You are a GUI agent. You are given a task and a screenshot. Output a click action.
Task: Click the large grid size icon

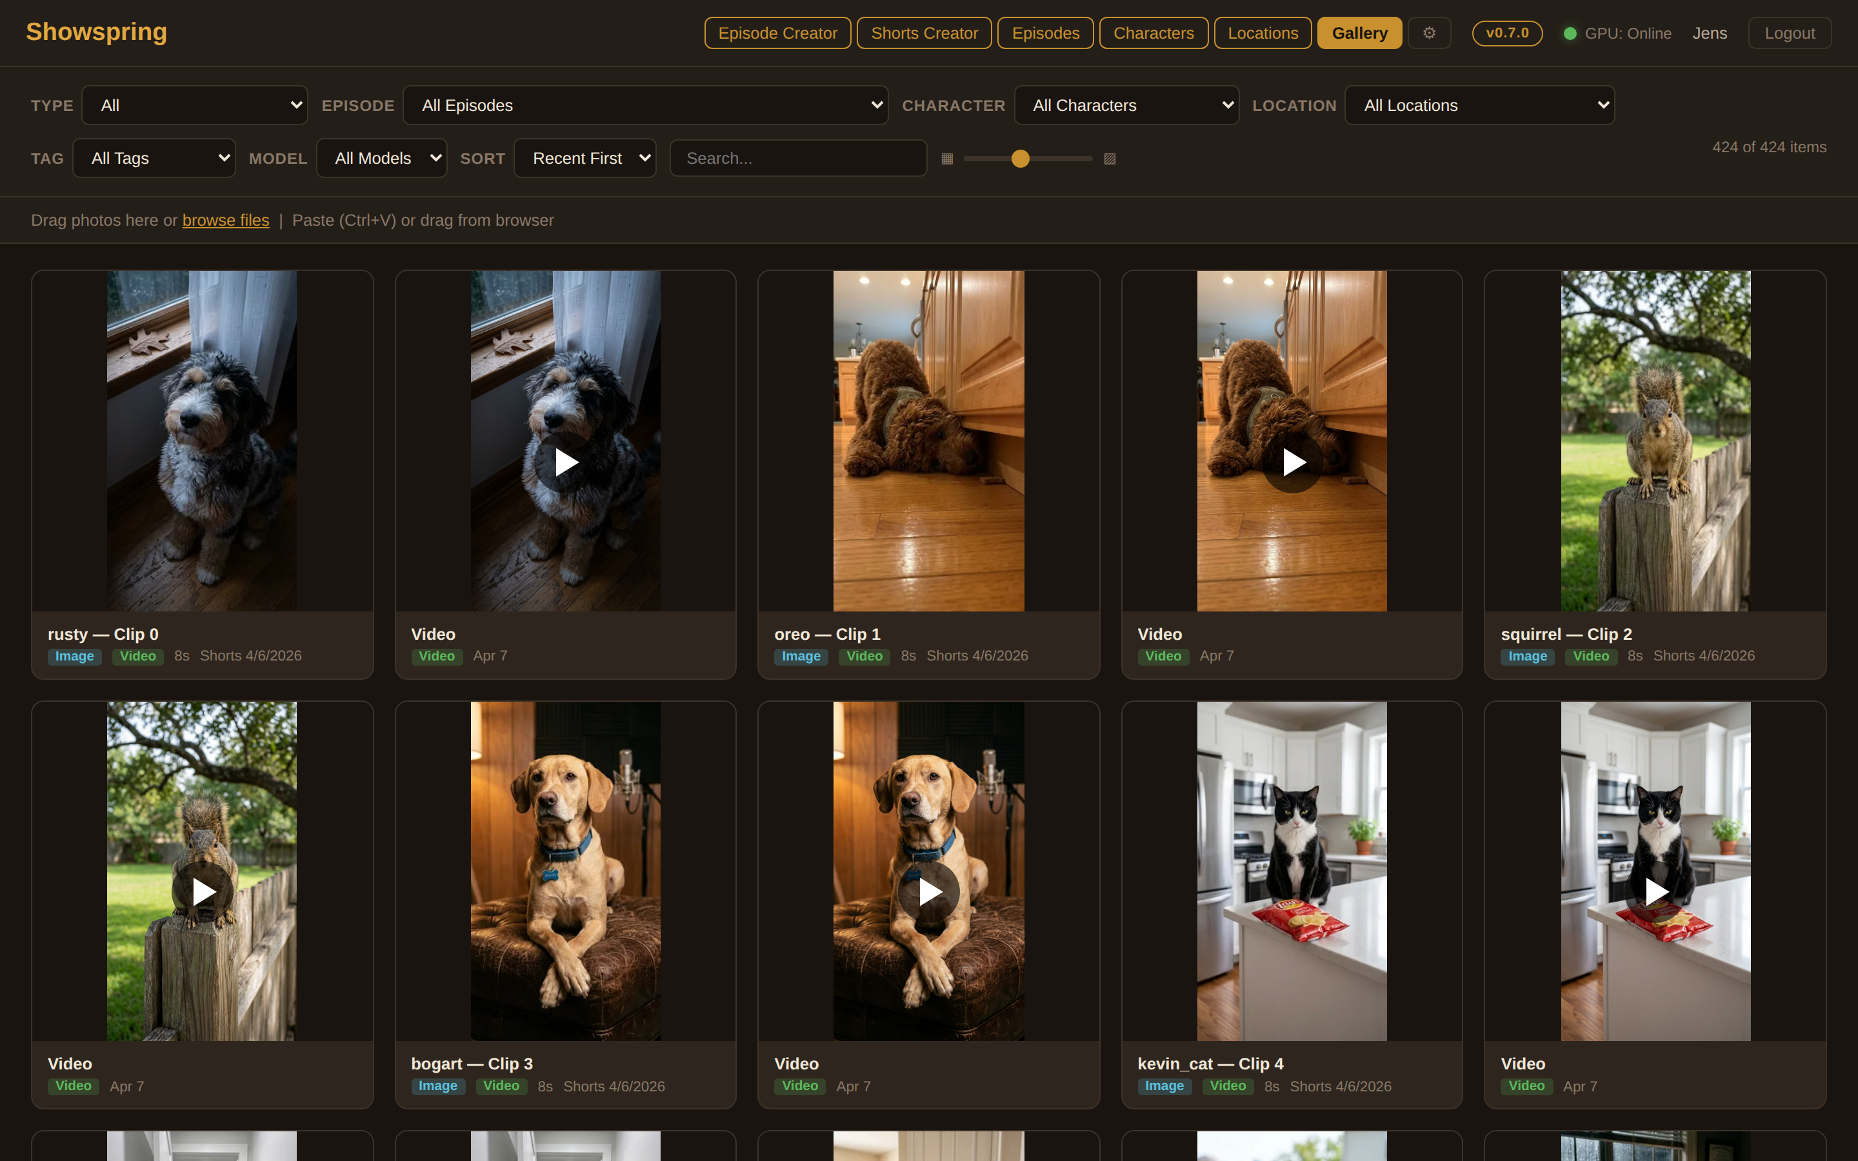pyautogui.click(x=1110, y=159)
